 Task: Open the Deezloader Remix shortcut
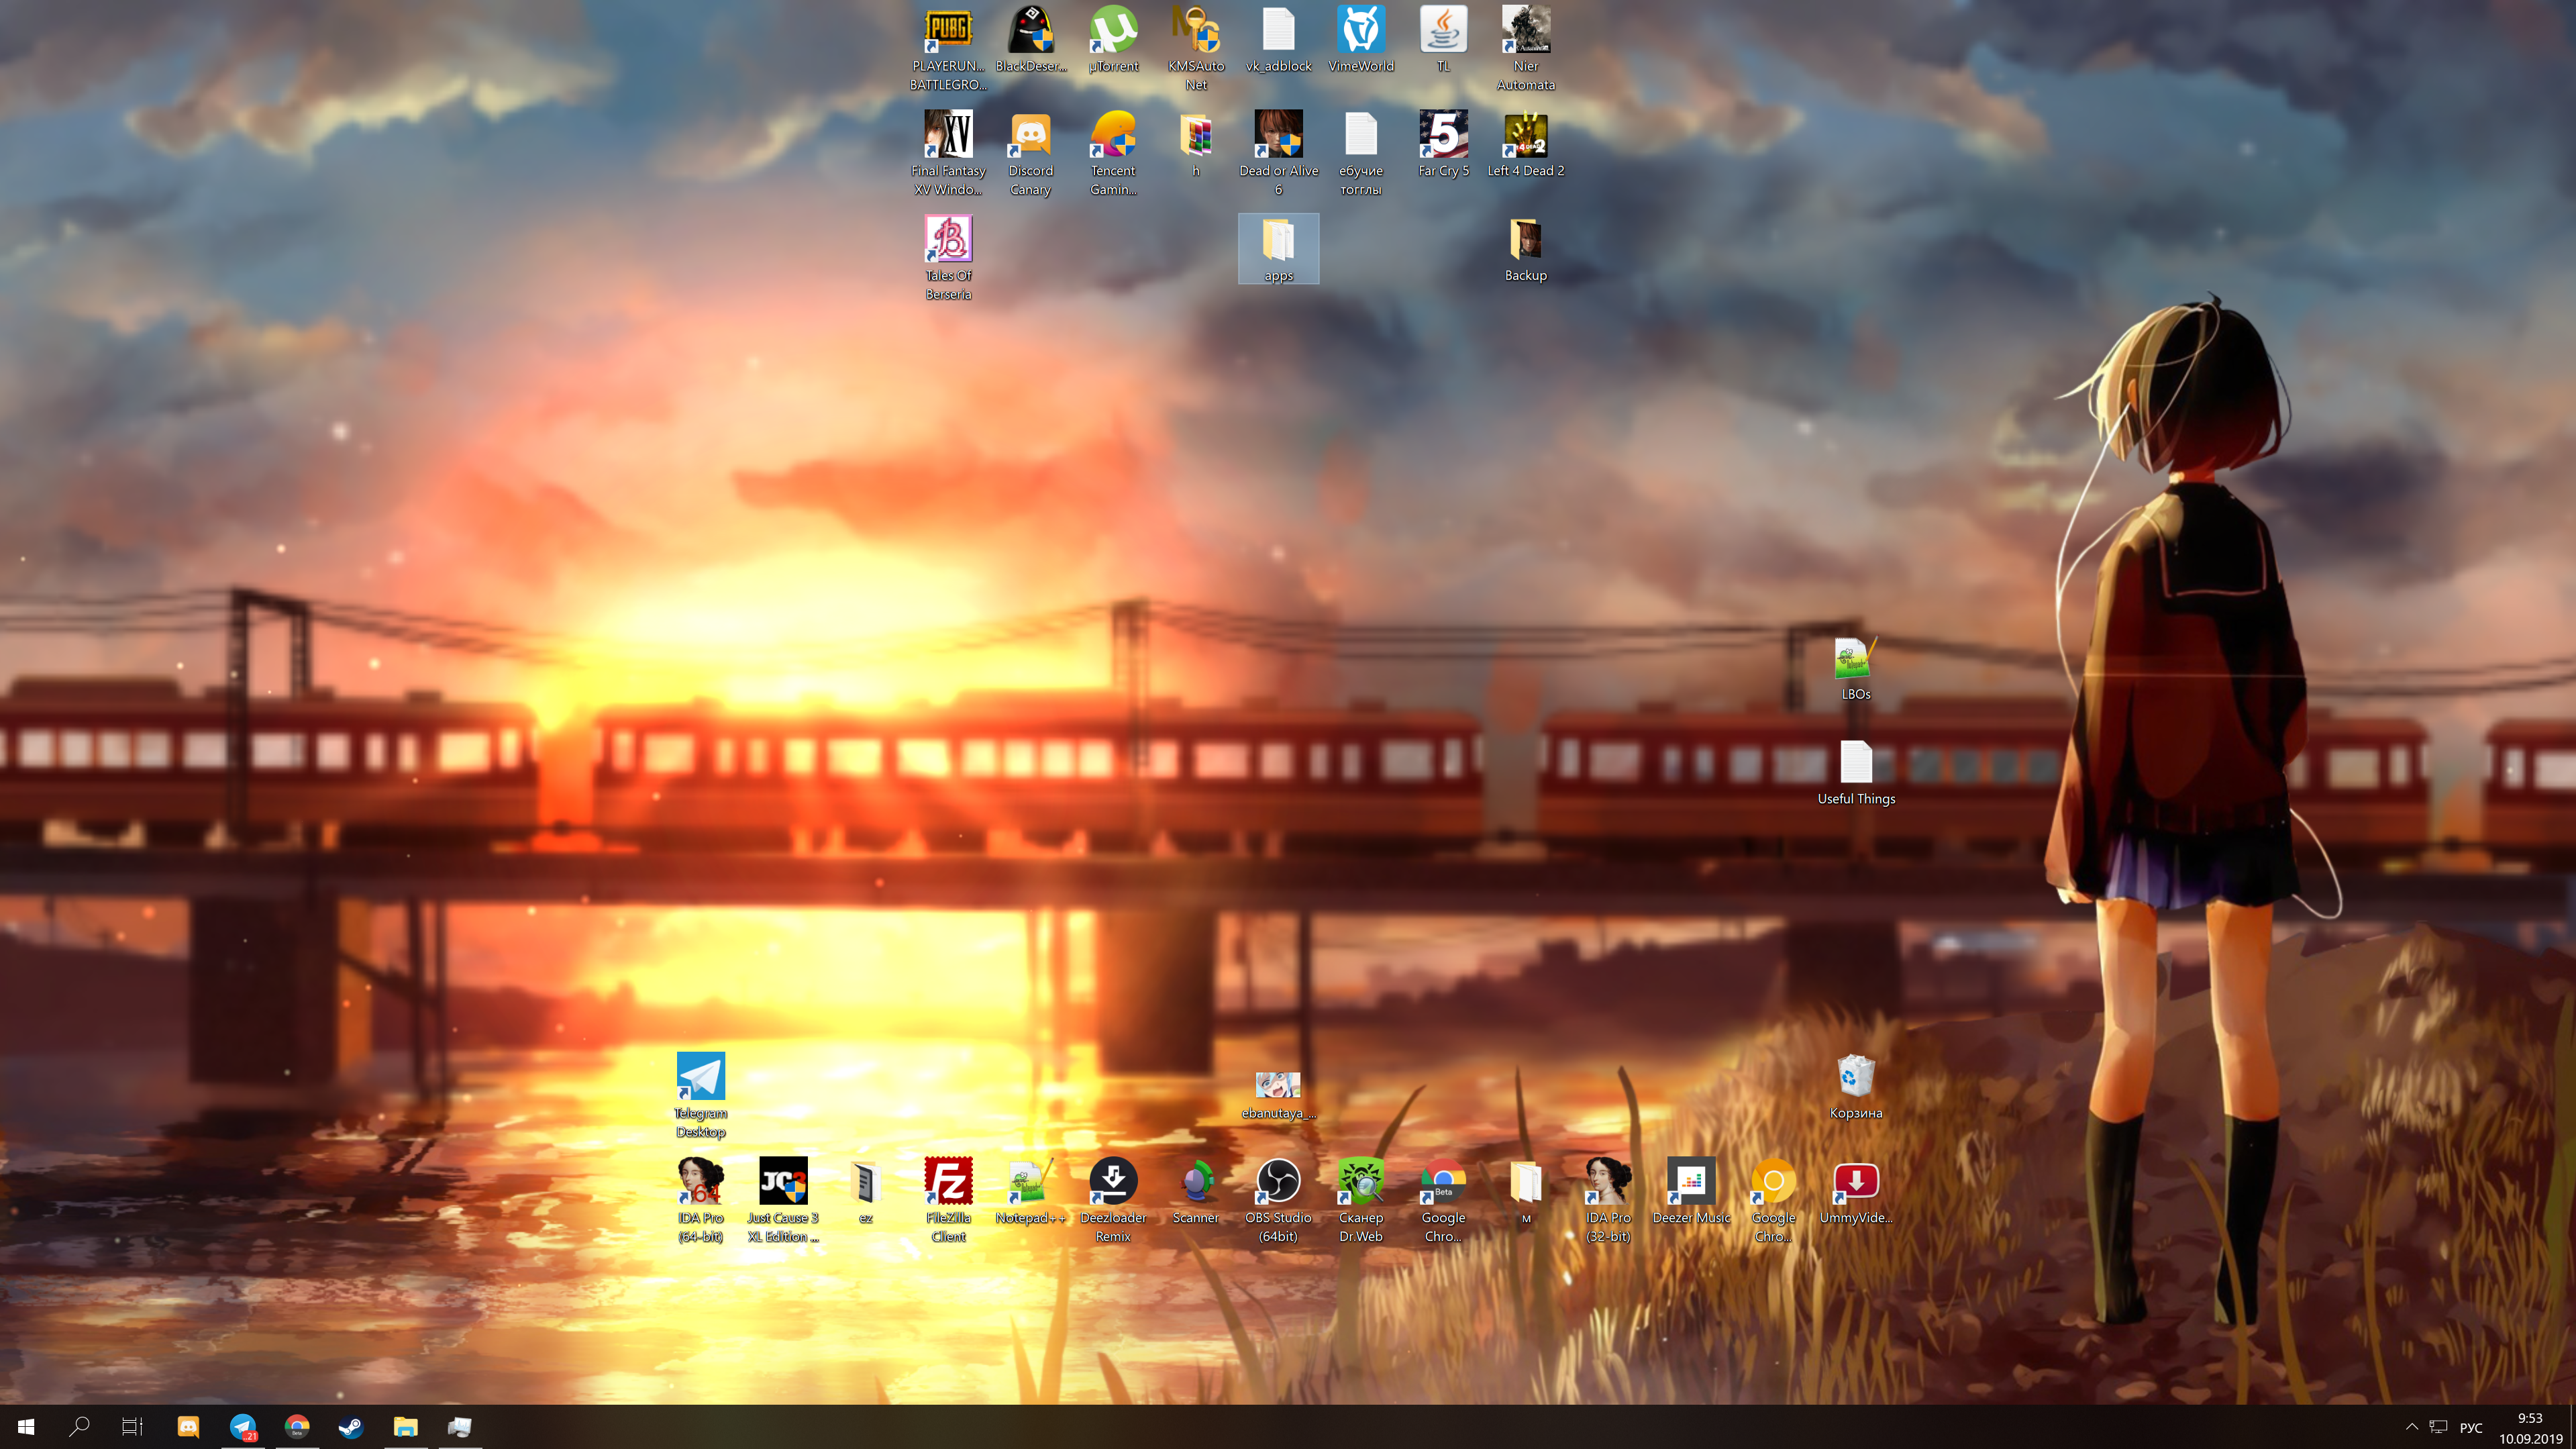point(1113,1200)
